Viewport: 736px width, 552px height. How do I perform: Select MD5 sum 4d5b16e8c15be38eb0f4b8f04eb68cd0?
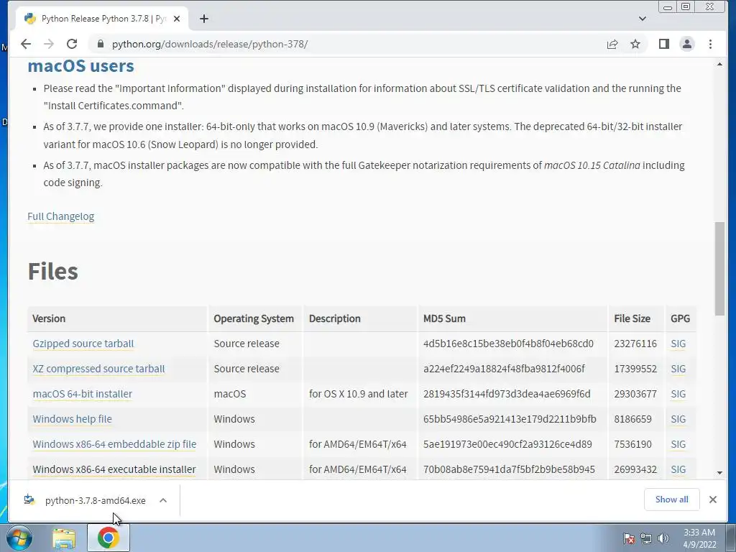[x=508, y=344]
